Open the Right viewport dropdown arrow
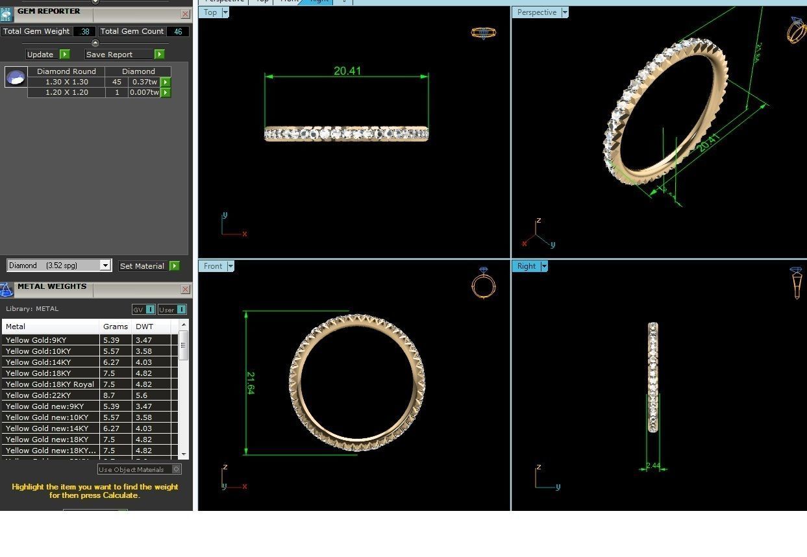The image size is (807, 557). click(544, 266)
